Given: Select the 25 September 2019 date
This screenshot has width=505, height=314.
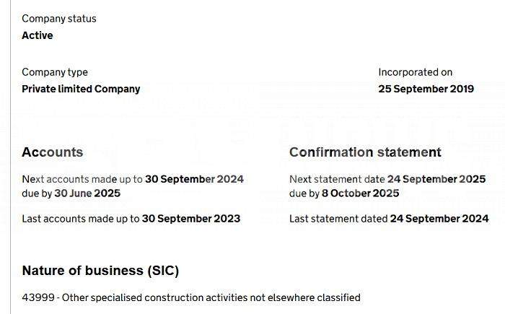Looking at the screenshot, I should pos(426,89).
